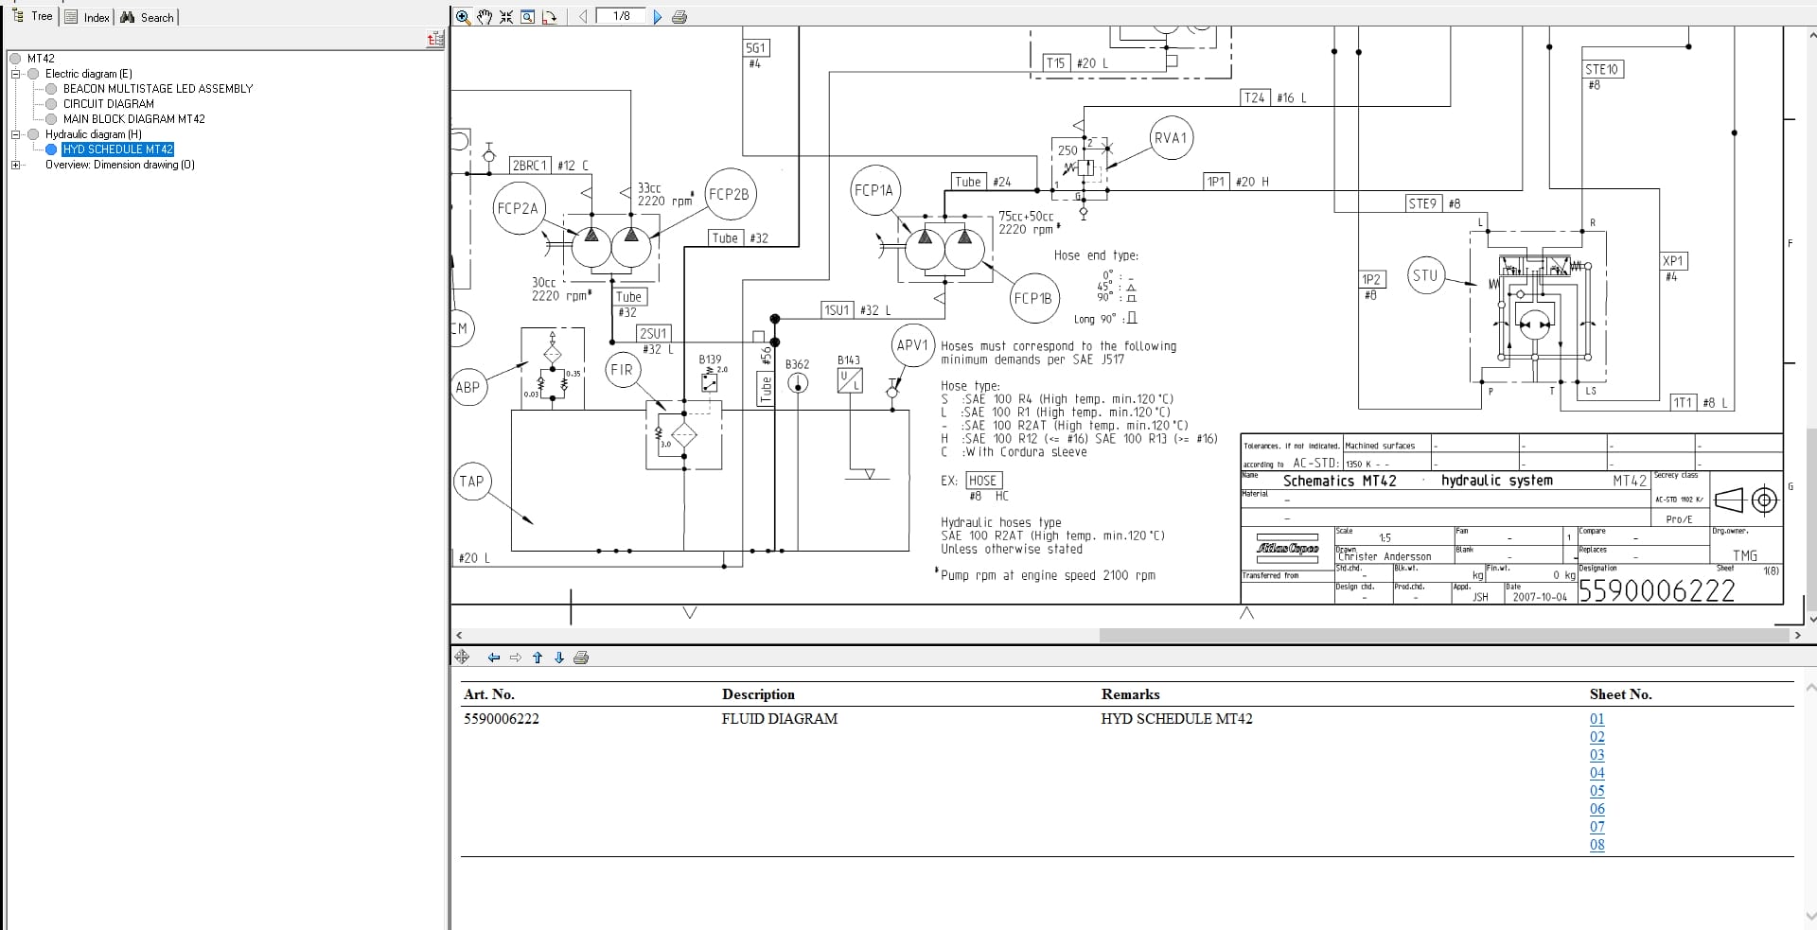Click drawing number 5590006222 in title block
Image resolution: width=1817 pixels, height=930 pixels.
[x=1657, y=590]
